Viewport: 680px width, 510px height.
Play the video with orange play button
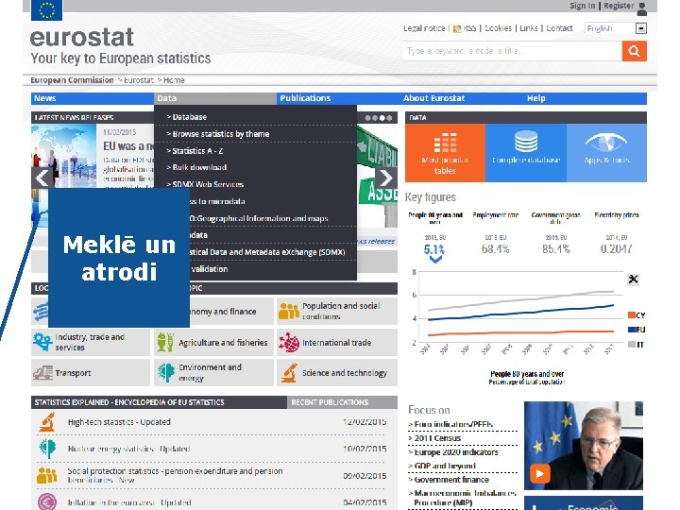coord(539,473)
